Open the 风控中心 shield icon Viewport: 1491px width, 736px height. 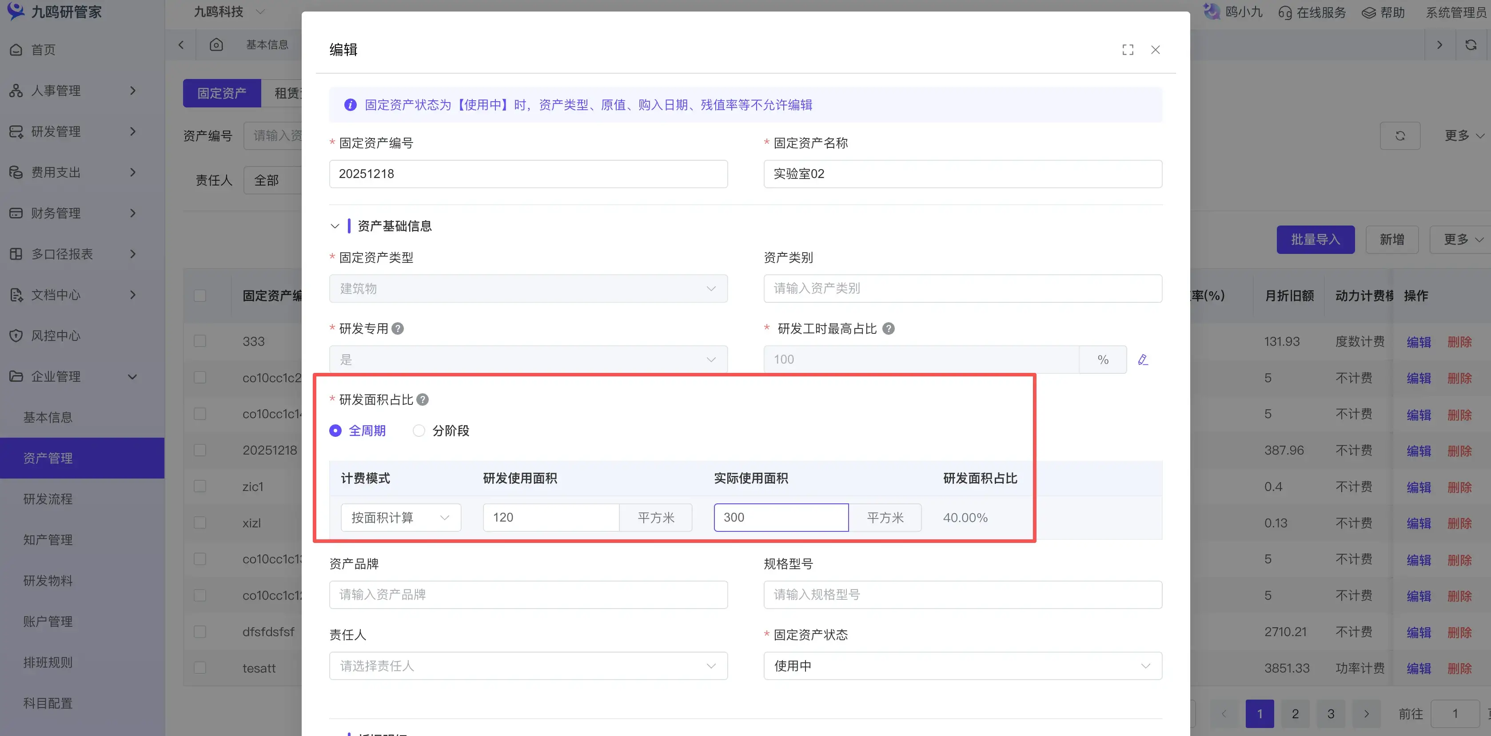click(x=16, y=335)
